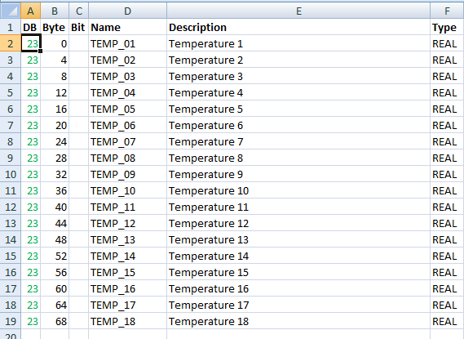464x339 pixels.
Task: Click the Description header cell
Action: tap(298, 27)
